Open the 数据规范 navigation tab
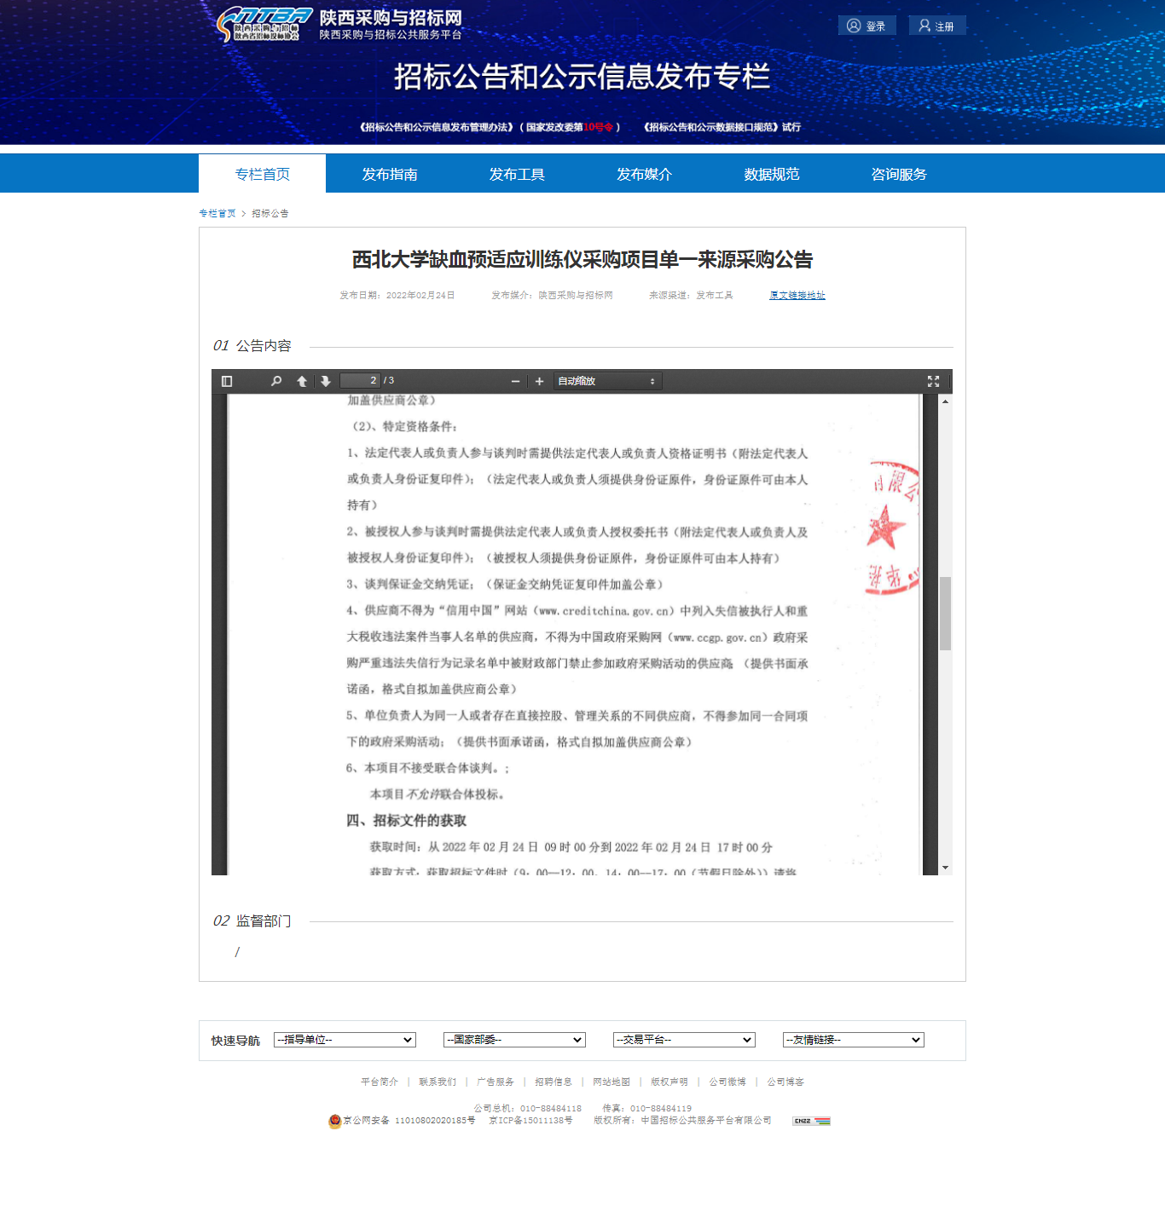Screen dimensions: 1165x1206 tap(772, 174)
